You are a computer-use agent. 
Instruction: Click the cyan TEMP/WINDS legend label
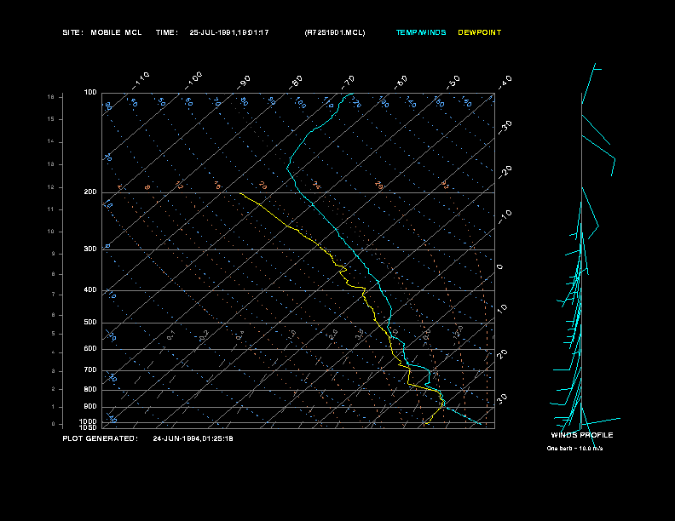coord(420,32)
